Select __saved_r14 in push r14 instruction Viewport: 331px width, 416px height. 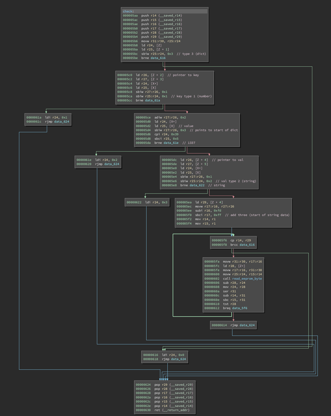pyautogui.click(x=171, y=16)
